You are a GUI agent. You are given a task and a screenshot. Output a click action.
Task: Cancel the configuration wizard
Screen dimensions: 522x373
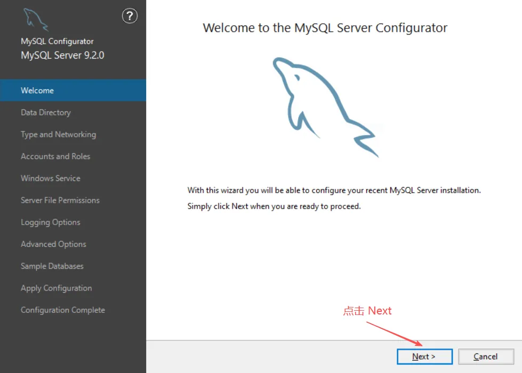click(486, 357)
